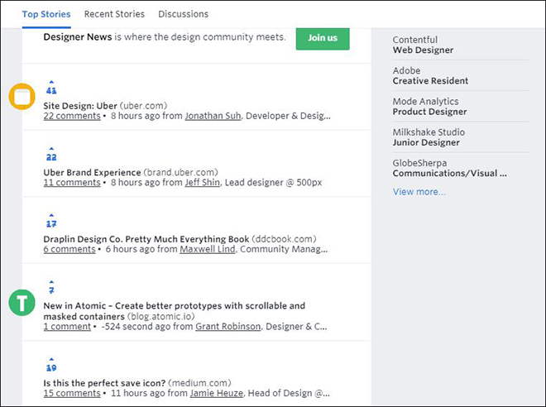Open the GlobeSherpa Communications/Visual job
The width and height of the screenshot is (546, 407).
[449, 168]
